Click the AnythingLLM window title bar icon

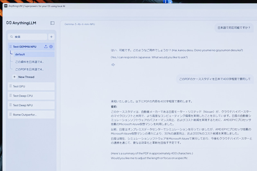[x=6, y=6]
